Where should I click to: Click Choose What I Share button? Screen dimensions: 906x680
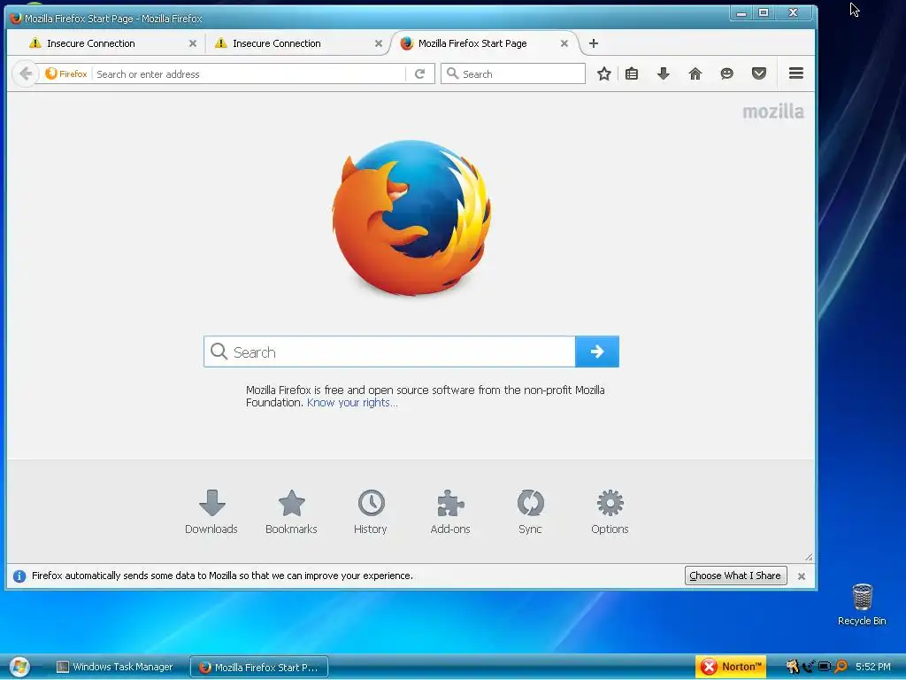click(x=735, y=576)
